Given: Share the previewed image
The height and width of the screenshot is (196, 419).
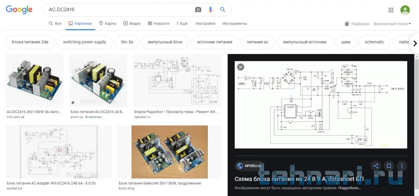Looking at the screenshot, I should (x=376, y=166).
